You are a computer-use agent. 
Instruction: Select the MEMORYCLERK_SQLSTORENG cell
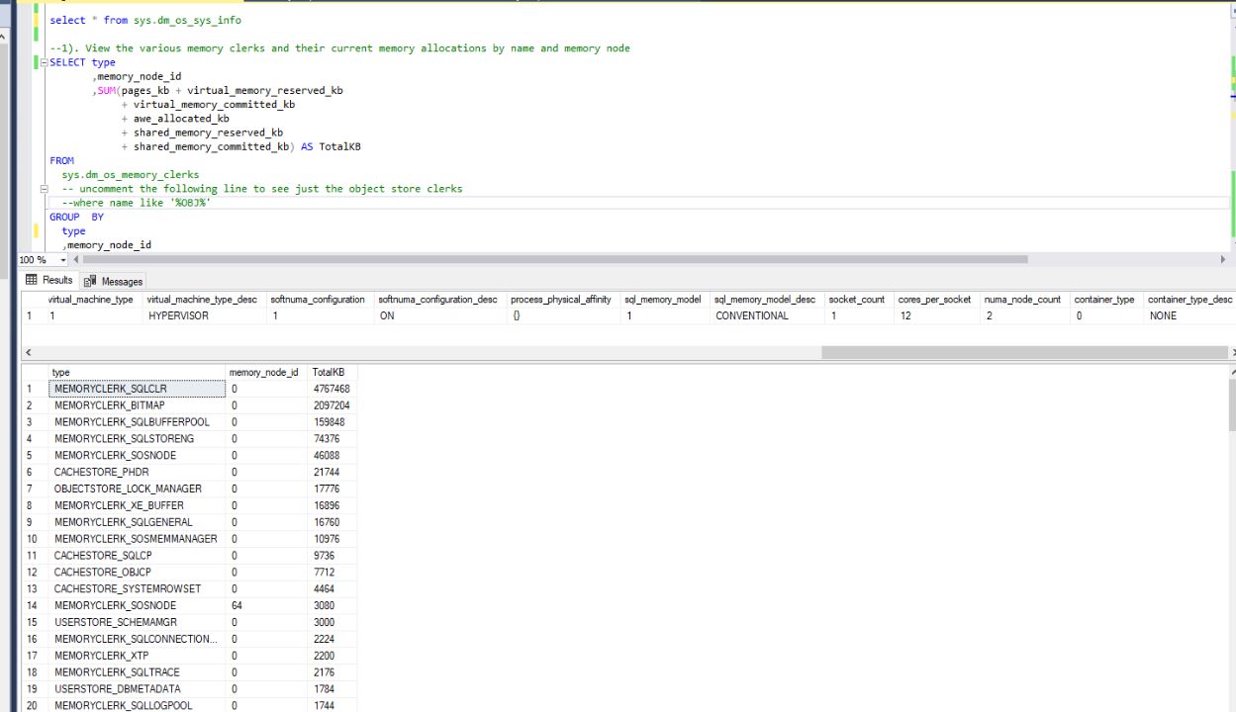tap(136, 439)
